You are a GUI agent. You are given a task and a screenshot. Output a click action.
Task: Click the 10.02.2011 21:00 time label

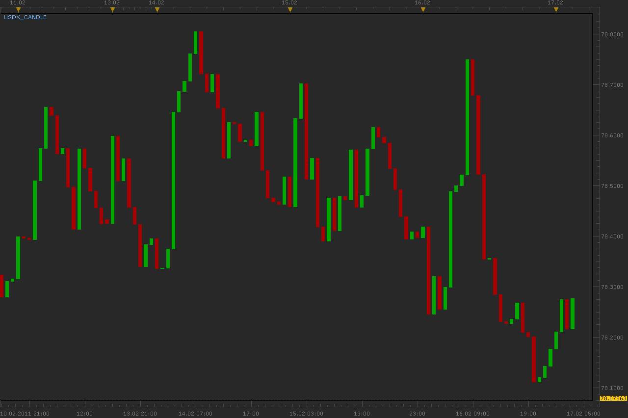[x=25, y=414]
